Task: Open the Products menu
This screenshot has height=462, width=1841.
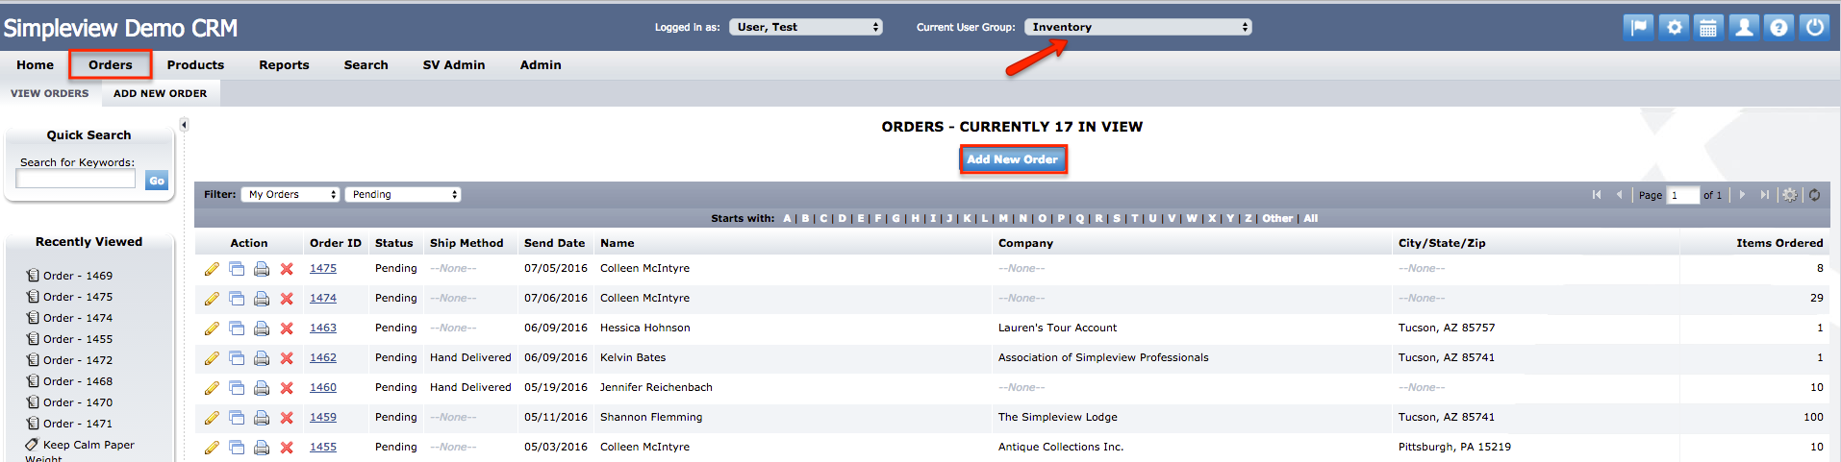Action: [195, 64]
